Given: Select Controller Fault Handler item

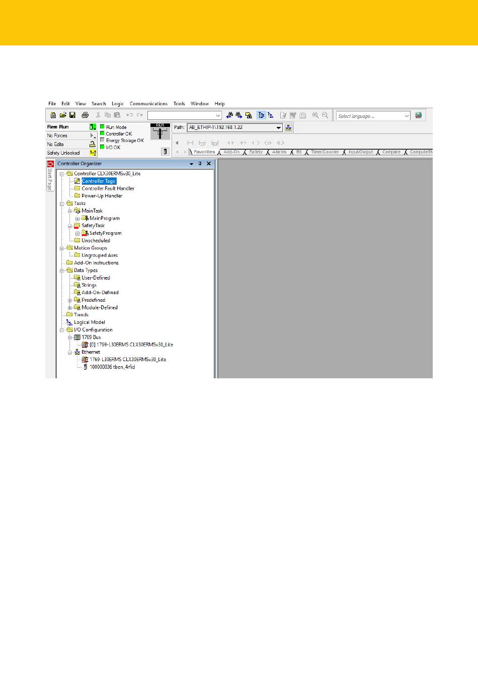Looking at the screenshot, I should point(108,188).
